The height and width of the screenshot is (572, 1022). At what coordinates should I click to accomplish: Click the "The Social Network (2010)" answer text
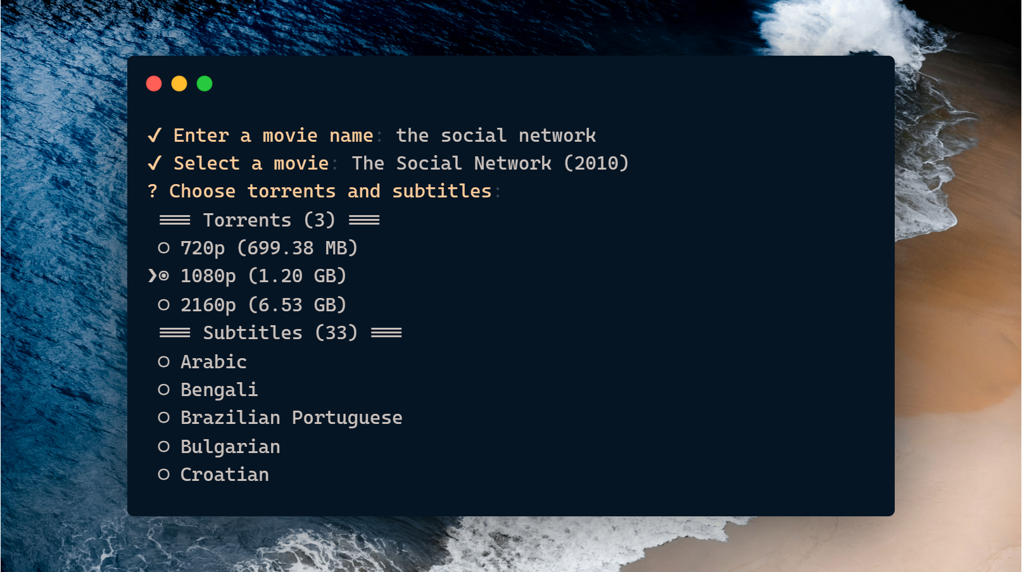tap(490, 163)
